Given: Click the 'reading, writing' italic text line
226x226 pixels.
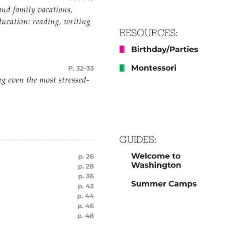Looking at the screenshot, I should pos(45,22).
